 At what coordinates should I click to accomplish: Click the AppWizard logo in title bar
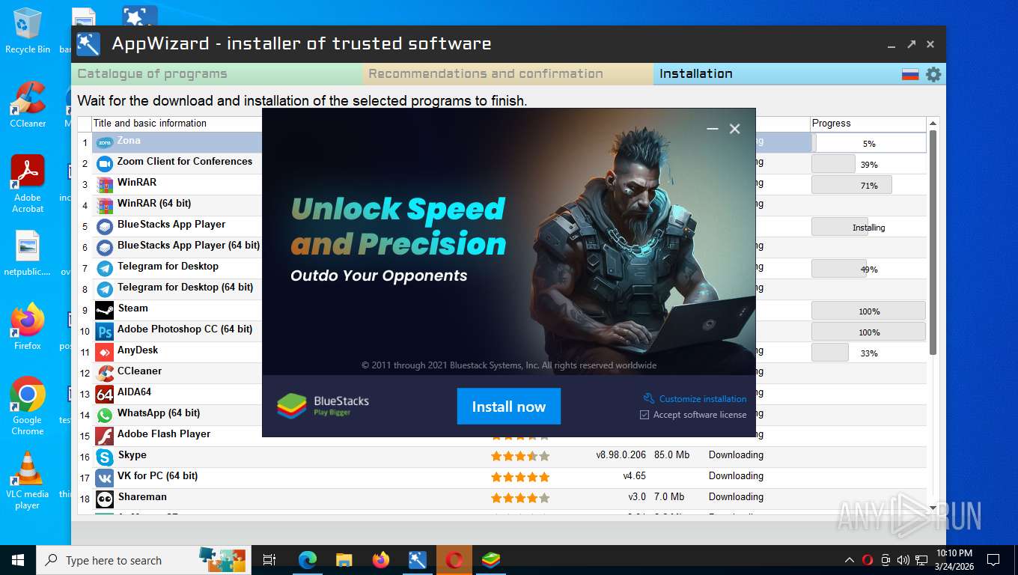[88, 44]
